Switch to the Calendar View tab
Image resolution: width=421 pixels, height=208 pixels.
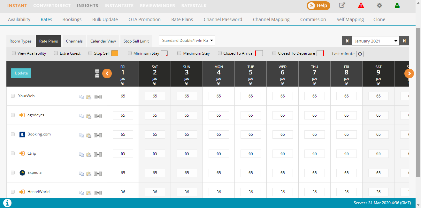pyautogui.click(x=103, y=41)
